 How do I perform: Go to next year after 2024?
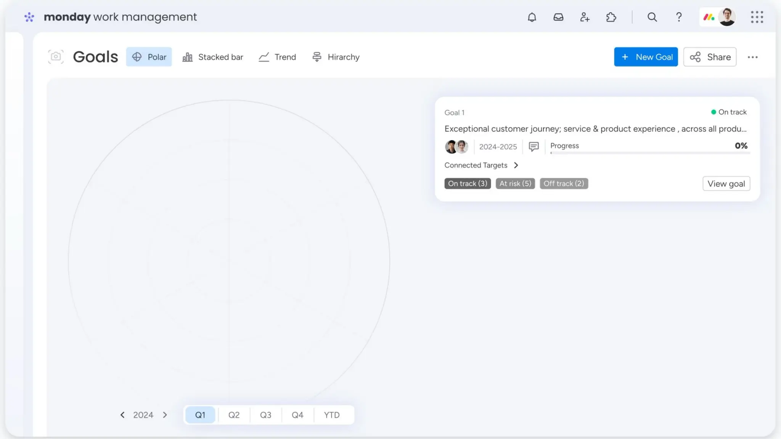(165, 415)
